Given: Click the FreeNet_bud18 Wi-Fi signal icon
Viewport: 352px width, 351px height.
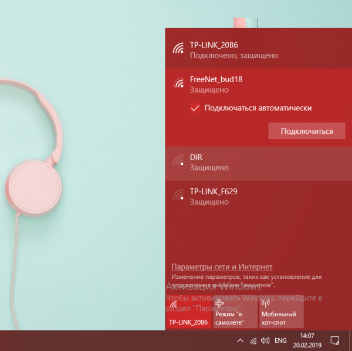Looking at the screenshot, I should click(x=178, y=82).
